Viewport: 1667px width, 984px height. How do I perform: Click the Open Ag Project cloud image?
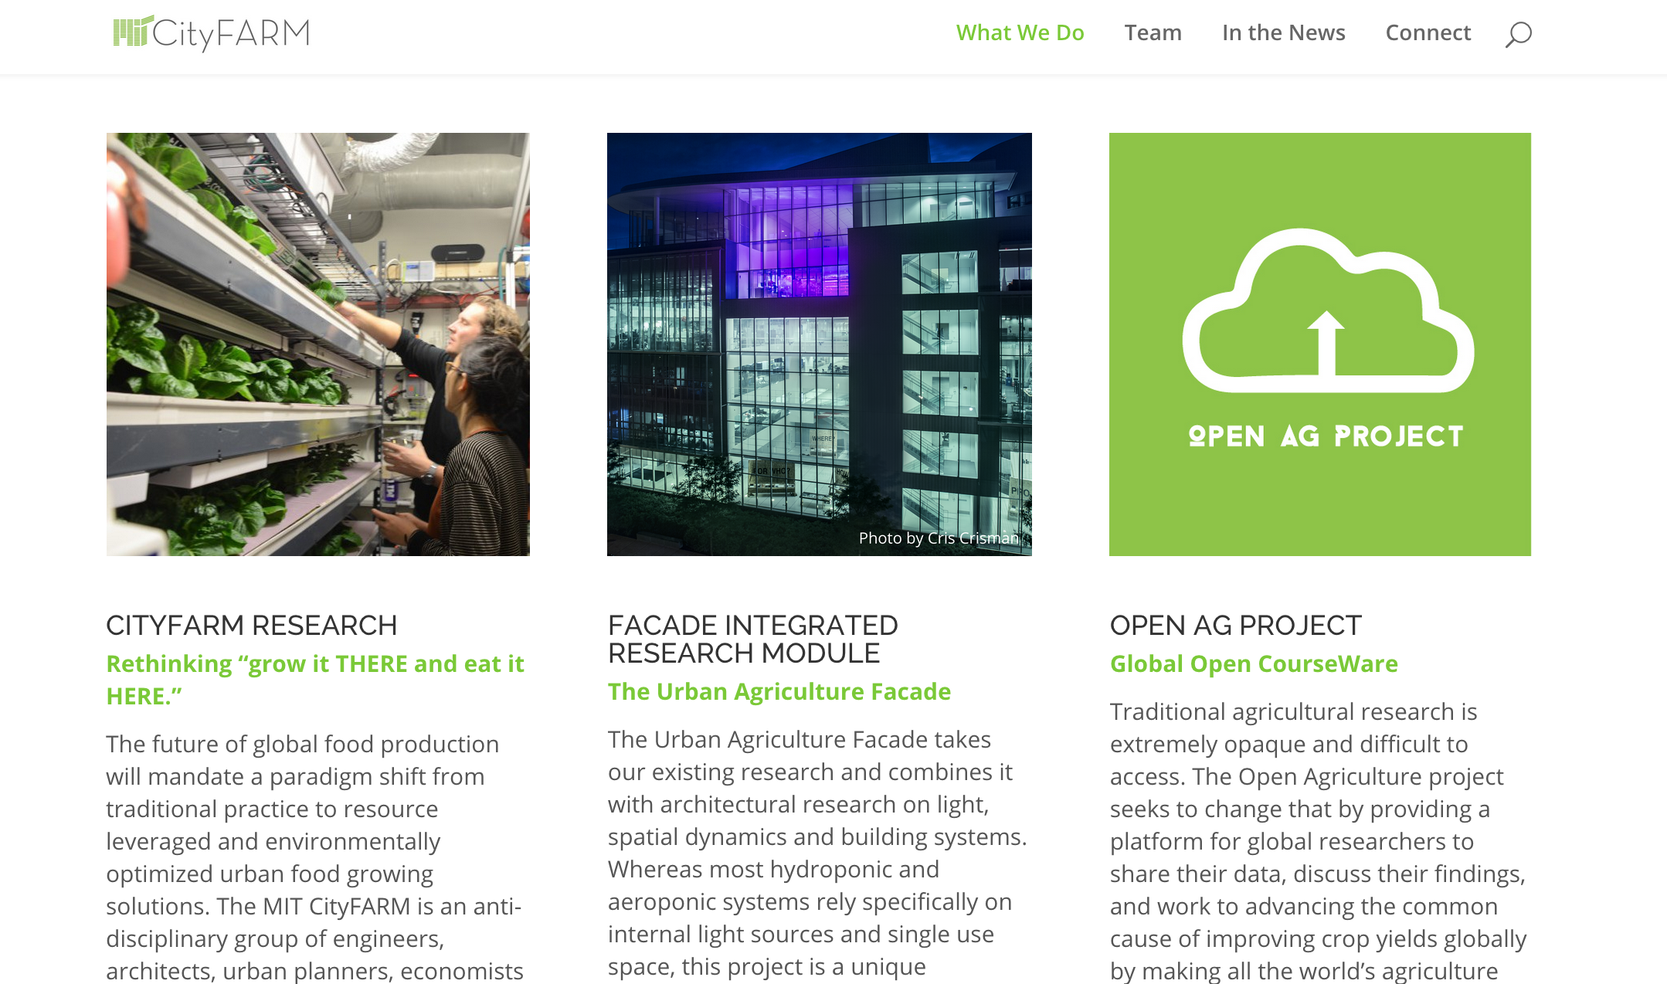(x=1320, y=344)
